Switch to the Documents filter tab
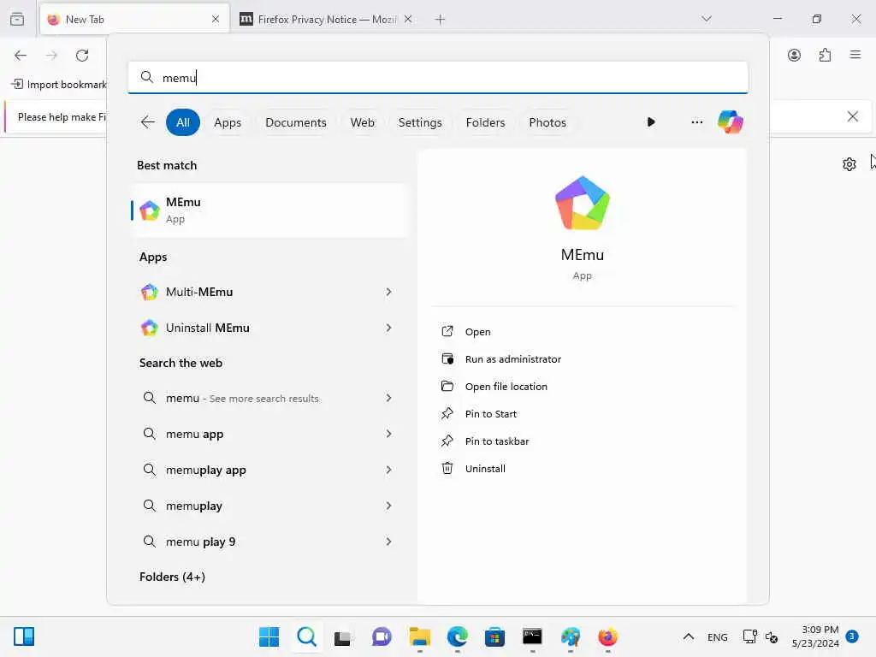The image size is (876, 657). point(295,122)
